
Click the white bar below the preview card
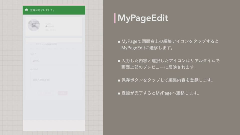pyautogui.click(x=54, y=40)
